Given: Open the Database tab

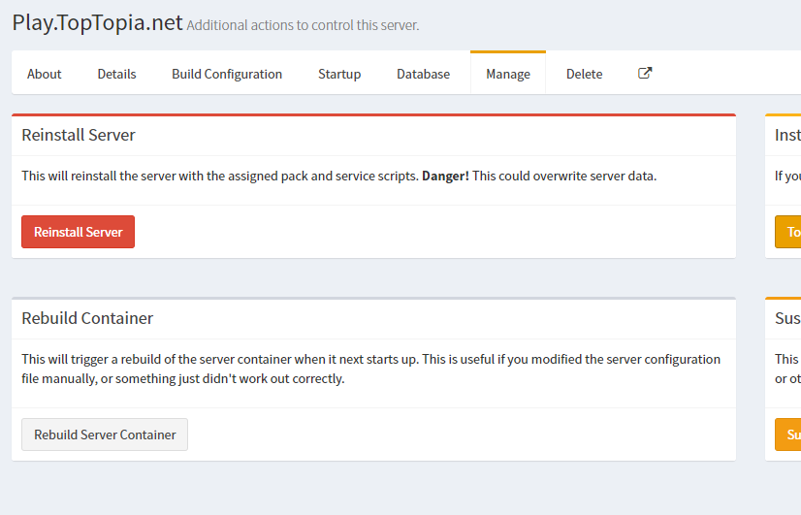Looking at the screenshot, I should point(423,74).
